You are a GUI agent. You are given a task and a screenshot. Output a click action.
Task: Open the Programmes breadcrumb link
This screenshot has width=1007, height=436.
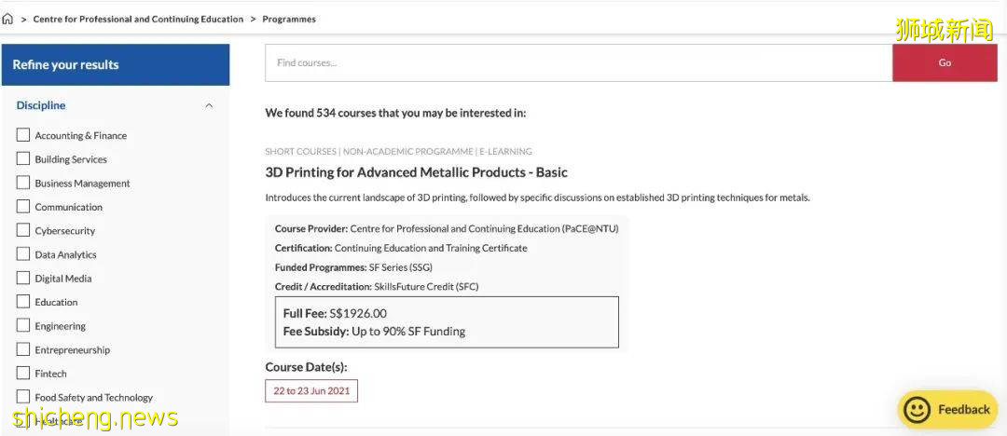tap(289, 19)
